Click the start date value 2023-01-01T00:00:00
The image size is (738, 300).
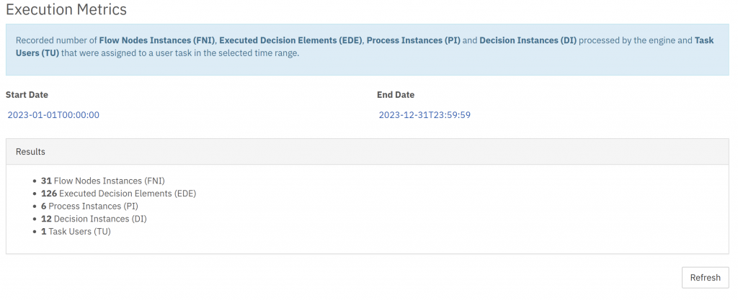53,115
